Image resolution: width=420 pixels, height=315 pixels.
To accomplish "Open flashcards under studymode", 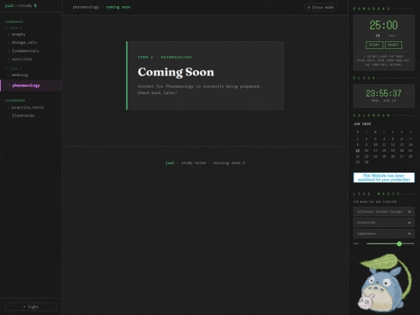I will pos(23,116).
